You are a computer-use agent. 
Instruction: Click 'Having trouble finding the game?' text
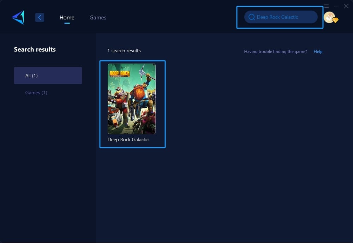pyautogui.click(x=276, y=52)
